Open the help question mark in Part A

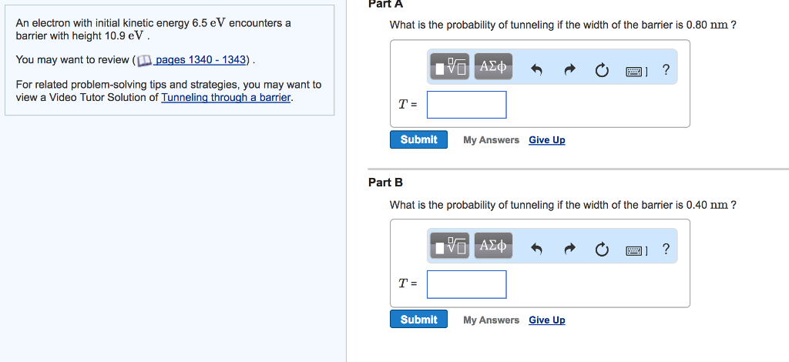[666, 70]
